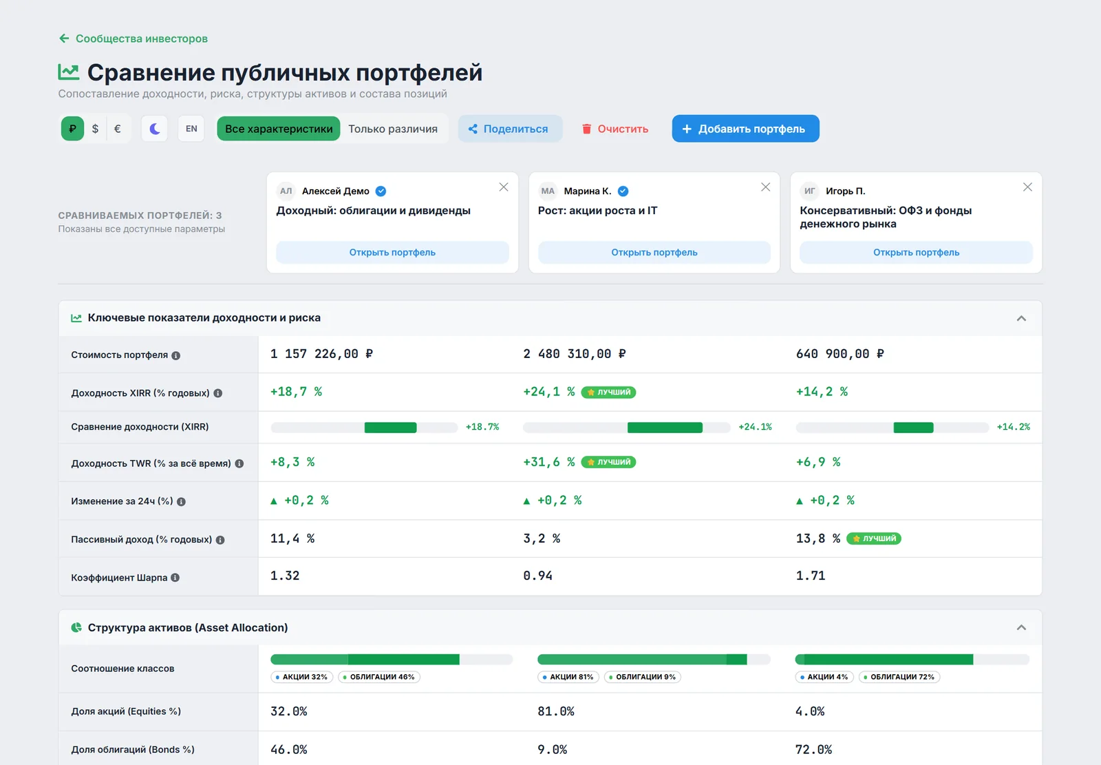Switch currency to dollars
This screenshot has height=765, width=1101.
(x=95, y=129)
